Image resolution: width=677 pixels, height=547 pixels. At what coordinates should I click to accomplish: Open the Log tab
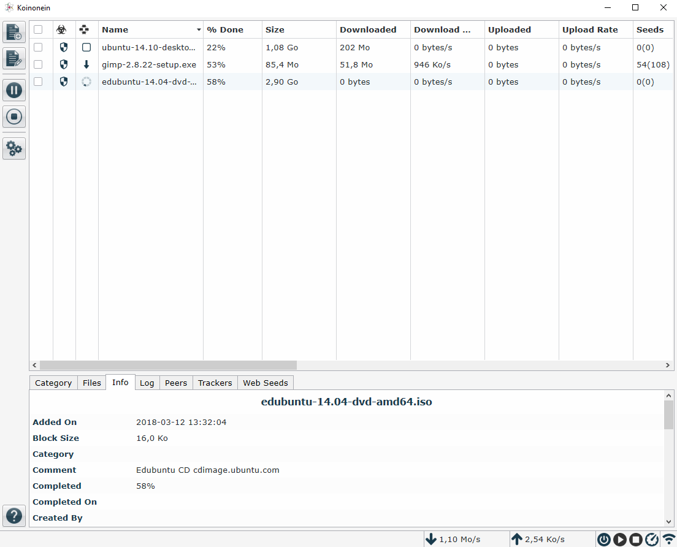point(147,383)
